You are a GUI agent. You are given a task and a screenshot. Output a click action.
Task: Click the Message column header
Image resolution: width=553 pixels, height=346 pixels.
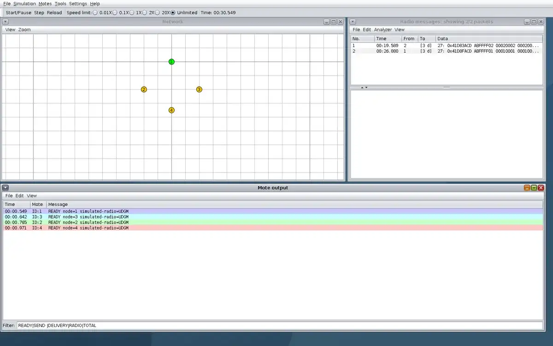click(x=294, y=204)
